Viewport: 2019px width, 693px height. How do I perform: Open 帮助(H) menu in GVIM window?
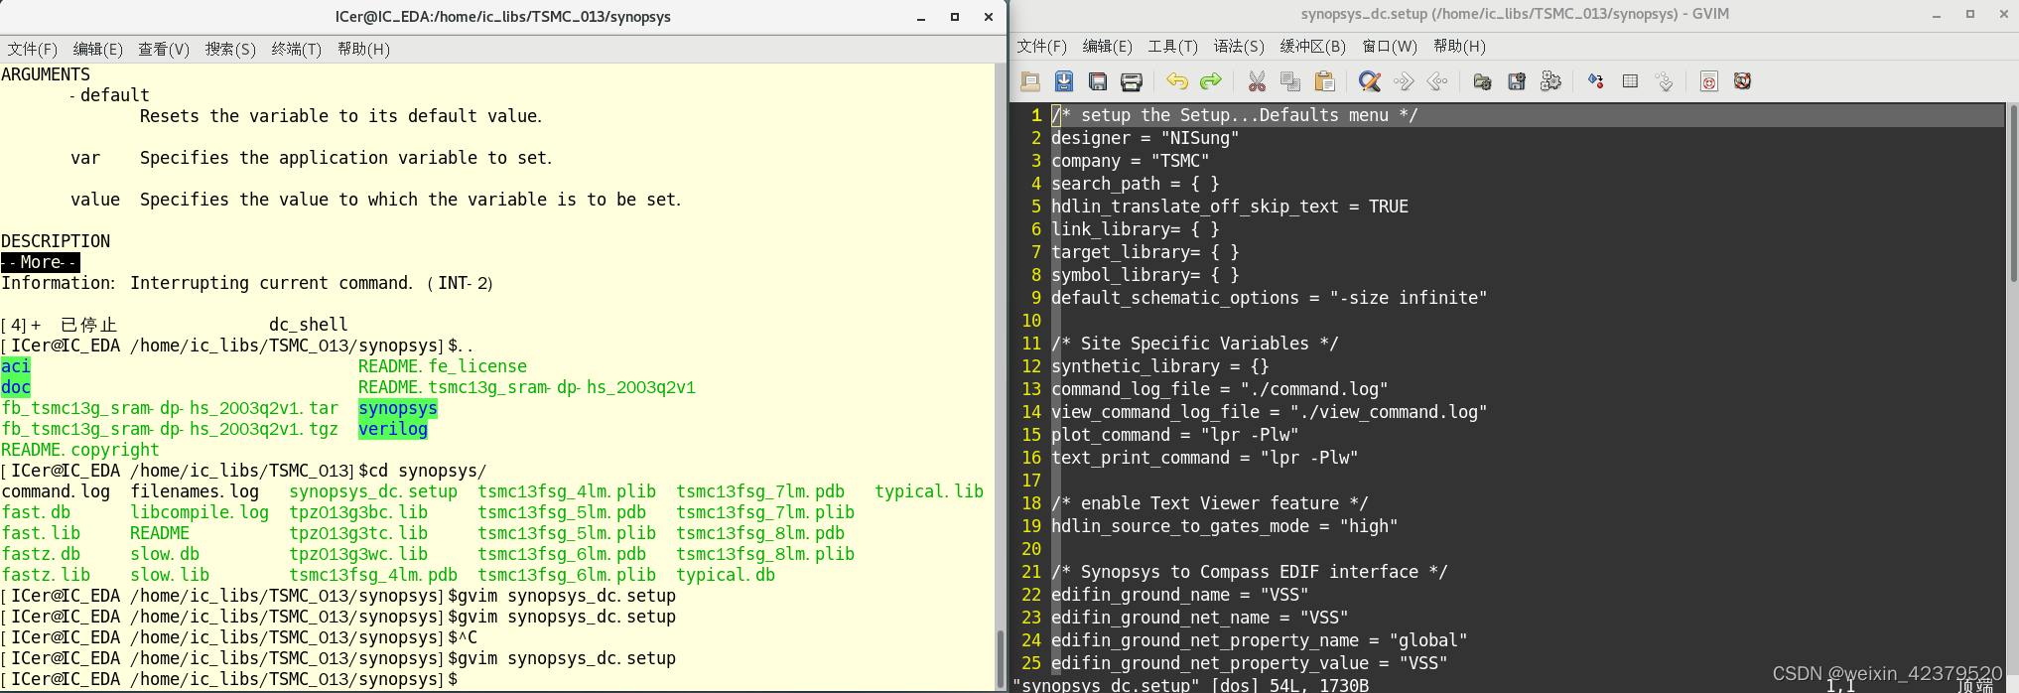click(x=1459, y=47)
